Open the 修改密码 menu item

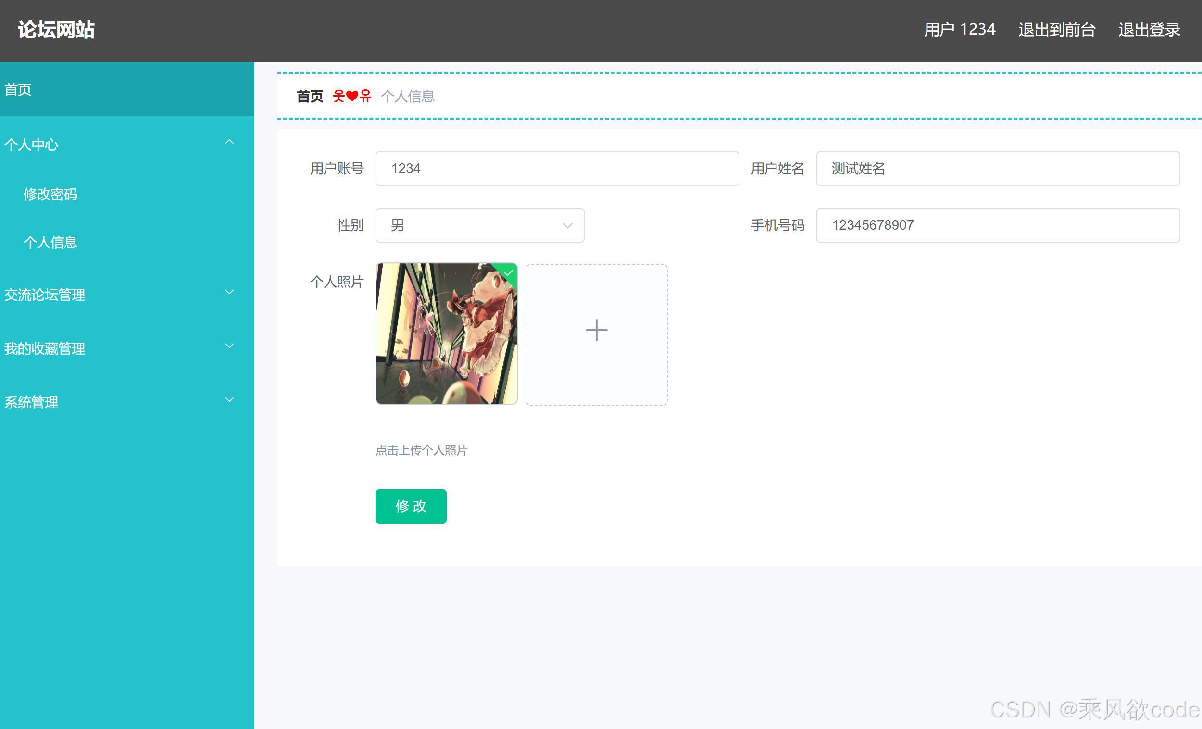point(51,194)
